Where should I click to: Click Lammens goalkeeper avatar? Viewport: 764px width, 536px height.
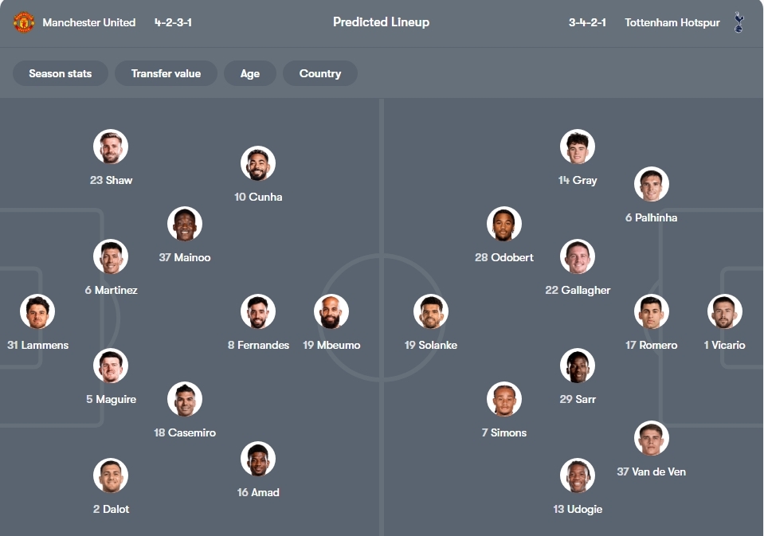37,312
